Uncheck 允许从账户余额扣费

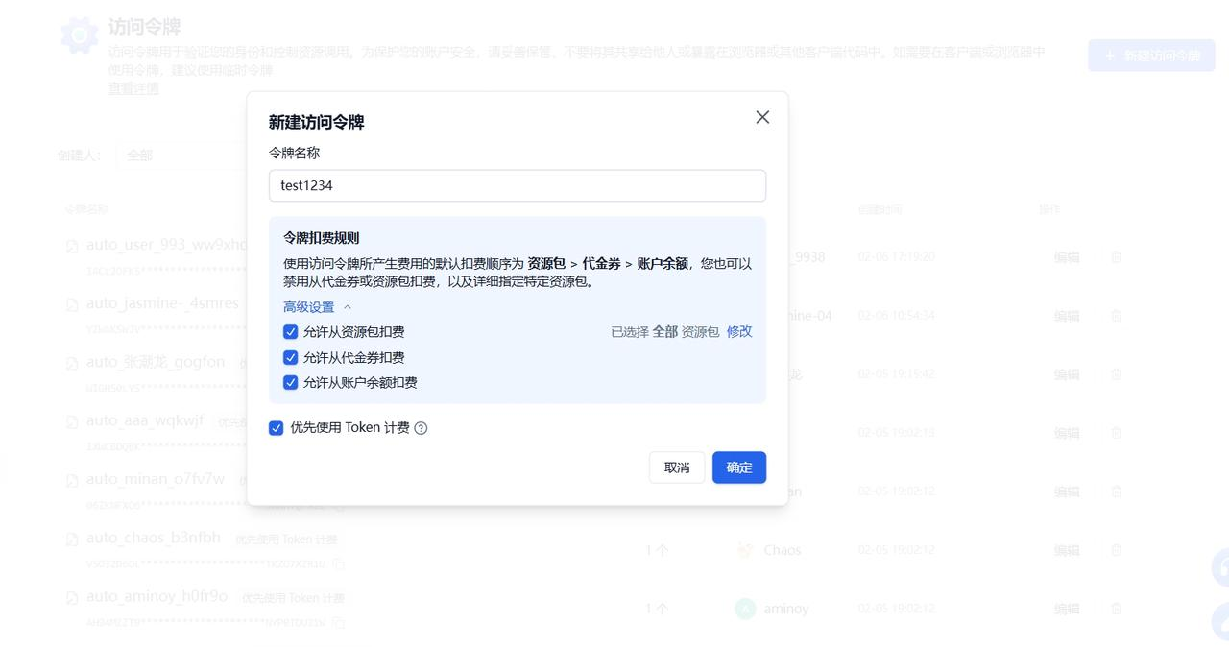click(x=290, y=382)
